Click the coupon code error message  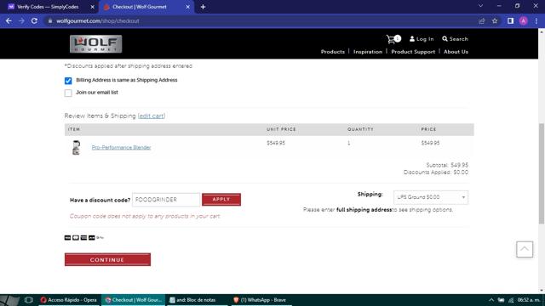tap(145, 216)
